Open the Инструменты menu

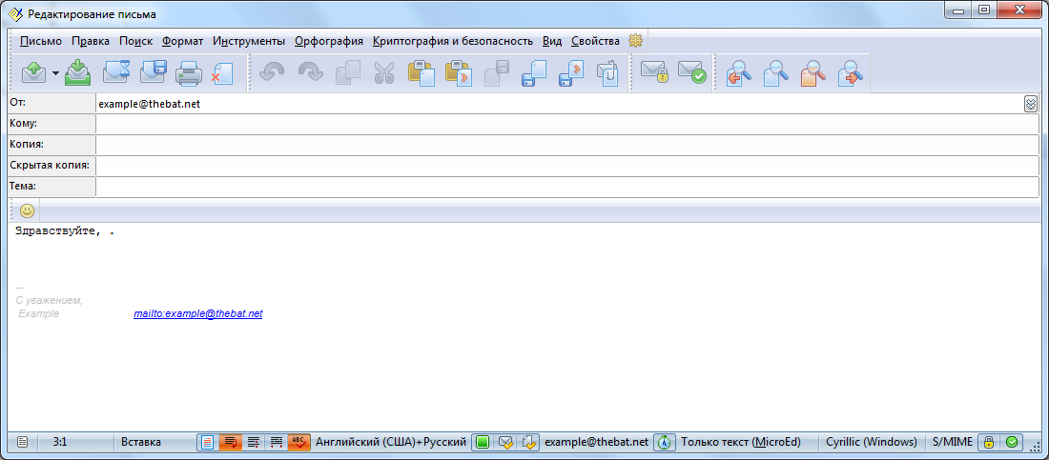[x=249, y=42]
